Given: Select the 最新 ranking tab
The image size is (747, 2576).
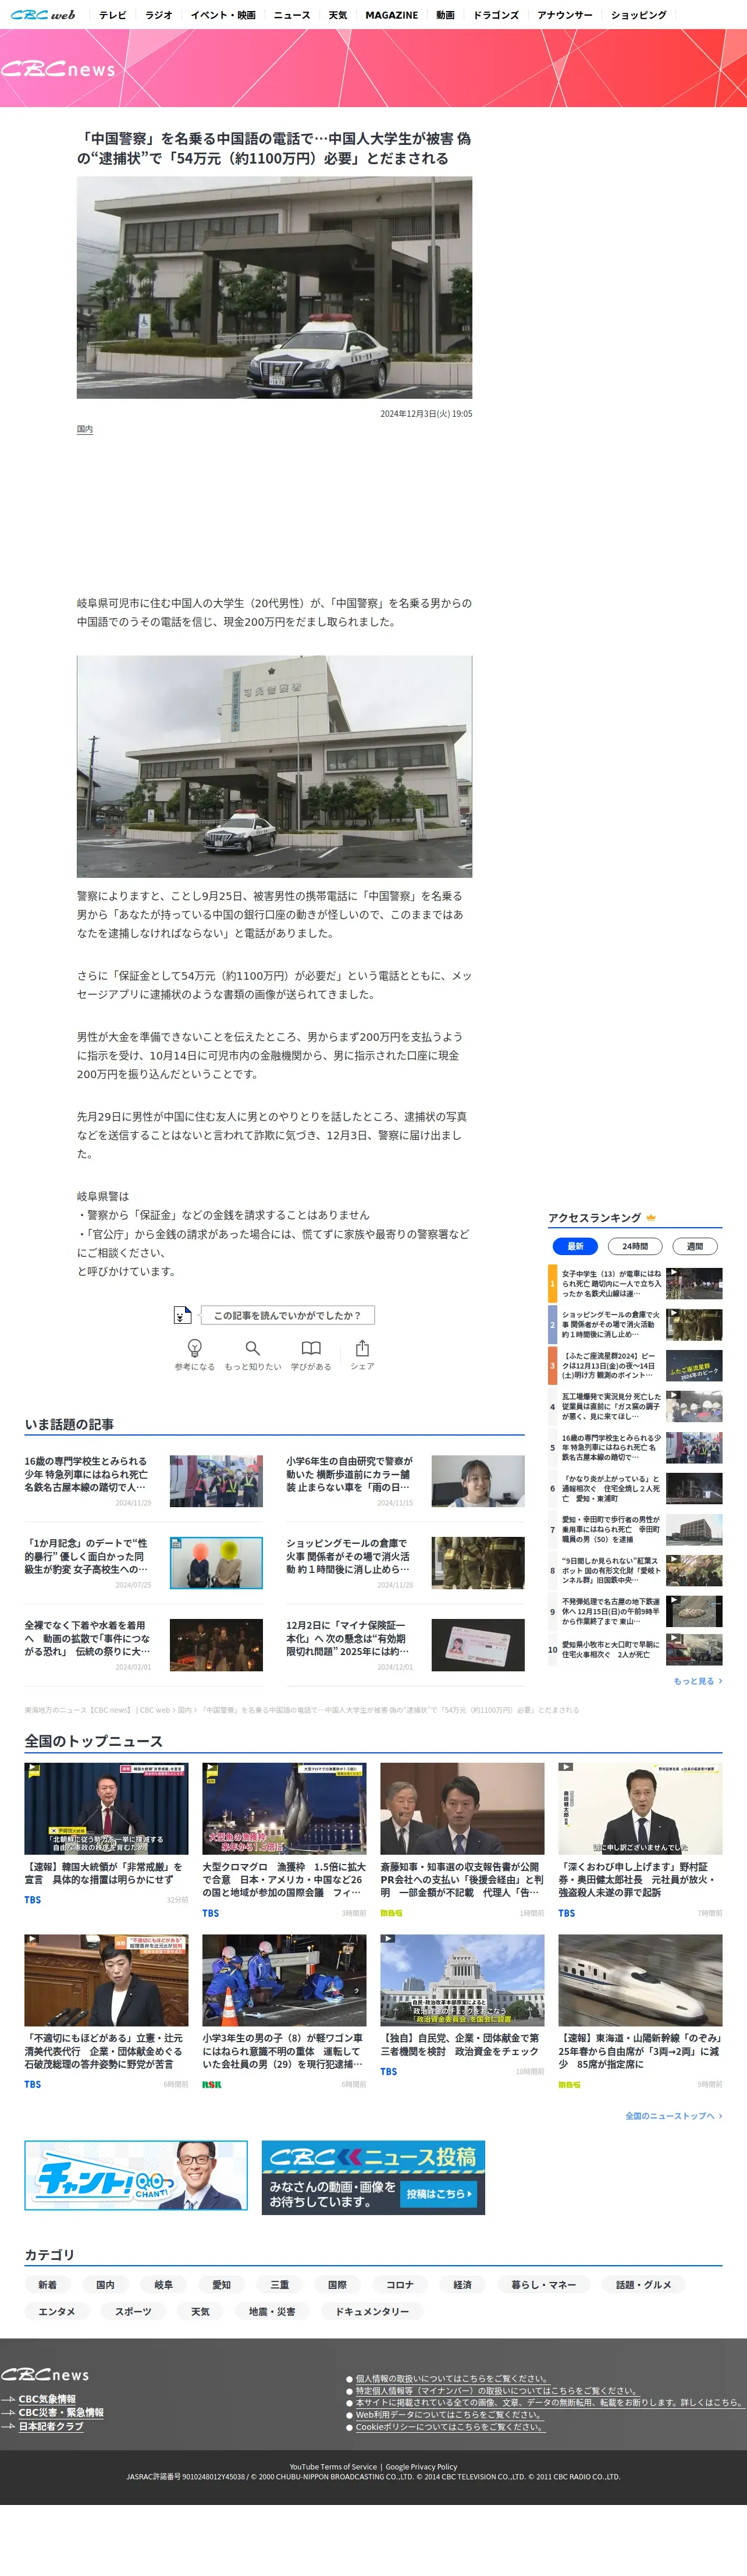Looking at the screenshot, I should click(575, 1246).
